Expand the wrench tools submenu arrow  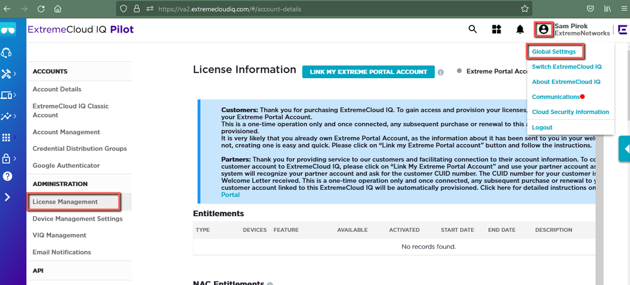pos(15,74)
